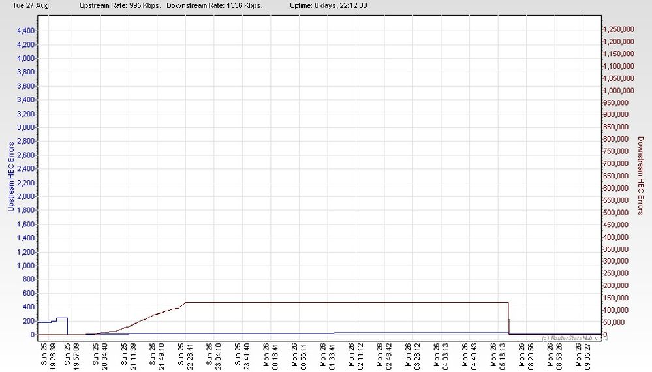Click the 3,600 upstream axis value
This screenshot has width=652, height=372.
[x=26, y=86]
